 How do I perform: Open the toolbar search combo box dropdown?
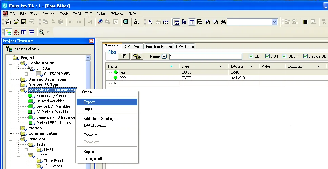tap(274, 22)
